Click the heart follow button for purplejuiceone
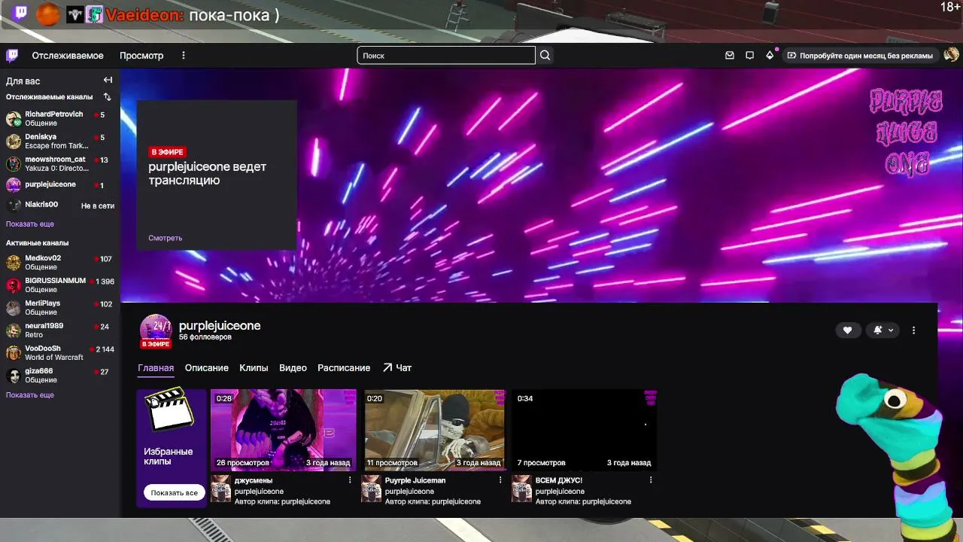The width and height of the screenshot is (963, 542). (847, 330)
